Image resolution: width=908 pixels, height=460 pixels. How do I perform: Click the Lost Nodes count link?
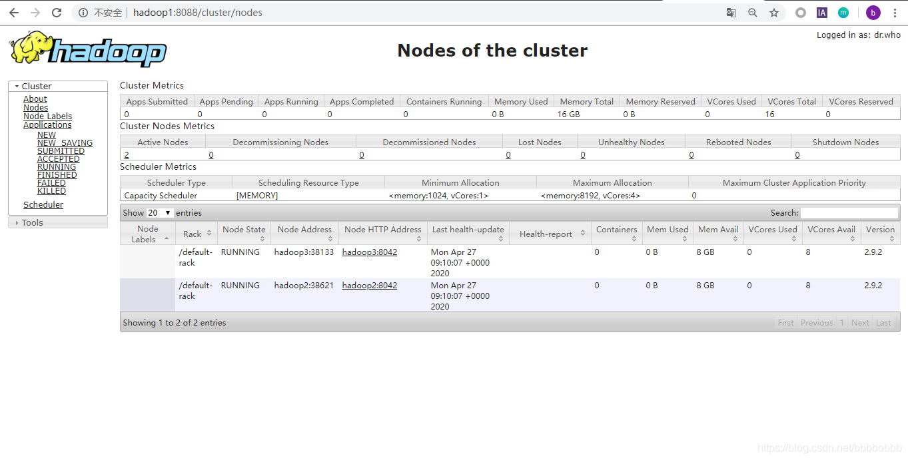508,155
